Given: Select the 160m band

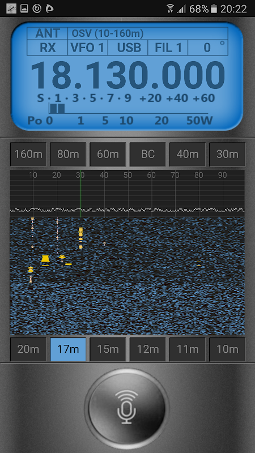Looking at the screenshot, I should point(28,154).
